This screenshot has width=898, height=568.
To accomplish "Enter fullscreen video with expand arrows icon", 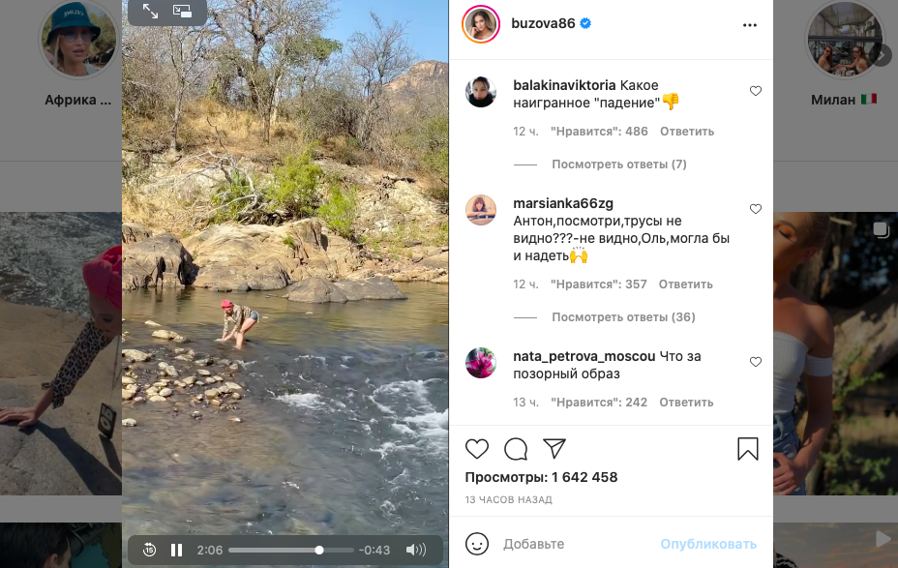I will (150, 11).
